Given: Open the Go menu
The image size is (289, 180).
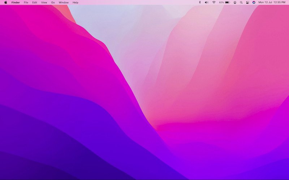Looking at the screenshot, I should coord(53,2).
